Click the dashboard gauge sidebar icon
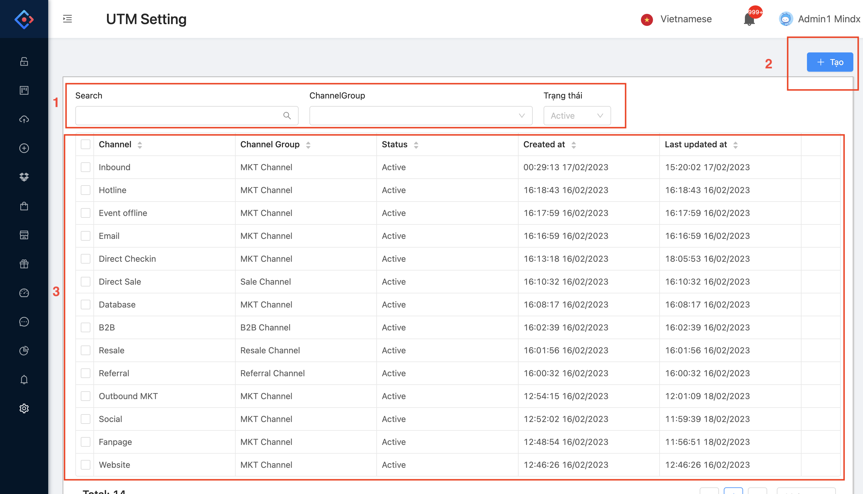Image resolution: width=863 pixels, height=494 pixels. pyautogui.click(x=24, y=293)
